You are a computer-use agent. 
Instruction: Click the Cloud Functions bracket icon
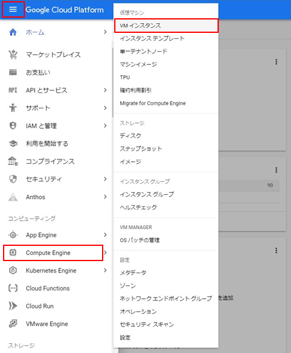[13, 288]
